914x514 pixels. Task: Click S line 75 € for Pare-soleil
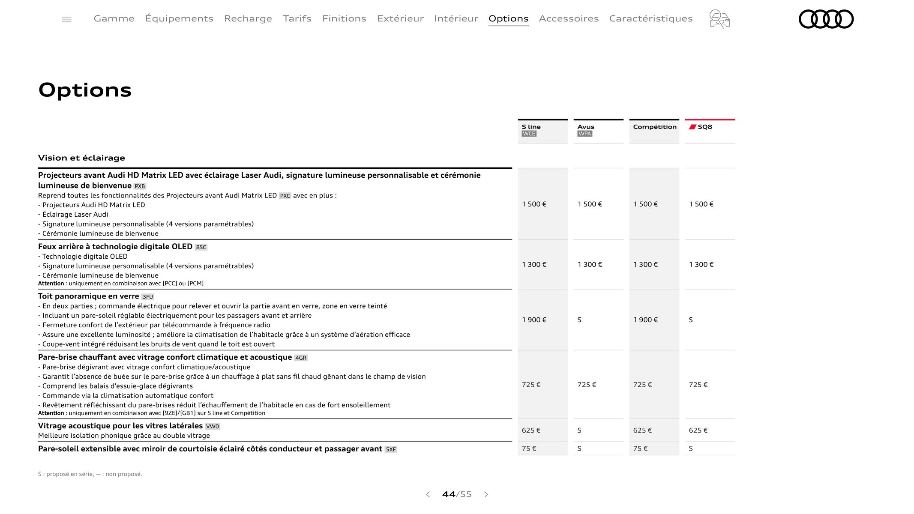pyautogui.click(x=529, y=449)
